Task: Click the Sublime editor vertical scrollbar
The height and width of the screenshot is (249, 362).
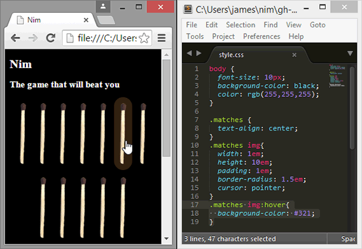Action: (x=352, y=108)
